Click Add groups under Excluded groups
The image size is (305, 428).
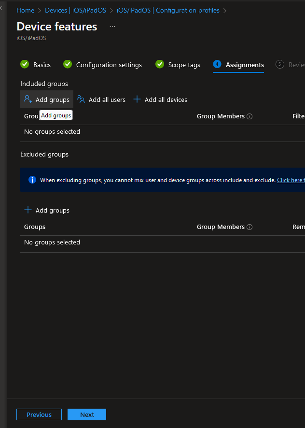[x=47, y=210]
